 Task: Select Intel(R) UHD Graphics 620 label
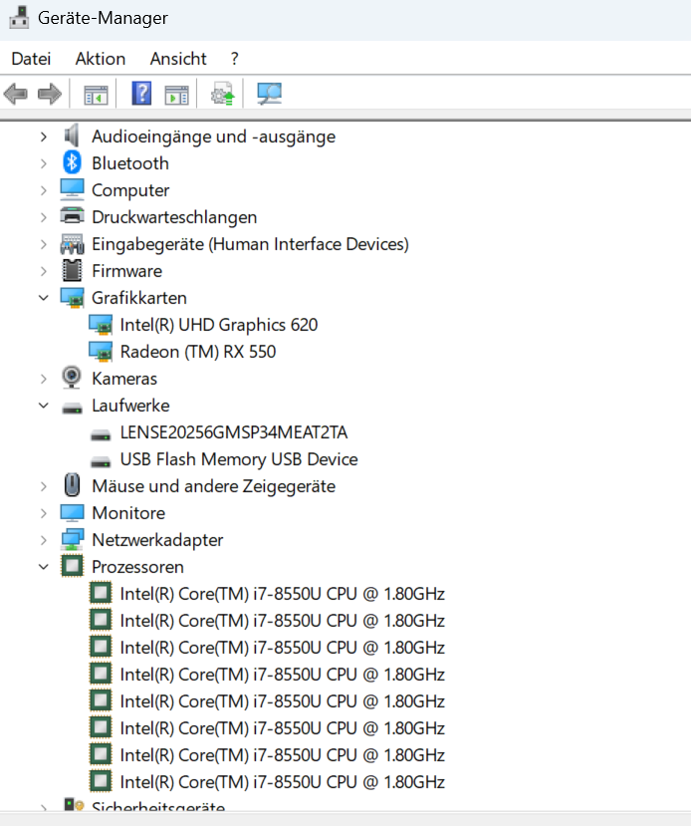point(219,325)
